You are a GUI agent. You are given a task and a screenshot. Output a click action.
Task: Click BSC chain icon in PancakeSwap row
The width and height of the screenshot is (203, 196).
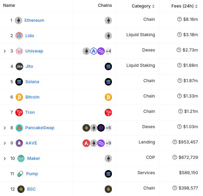86,128
